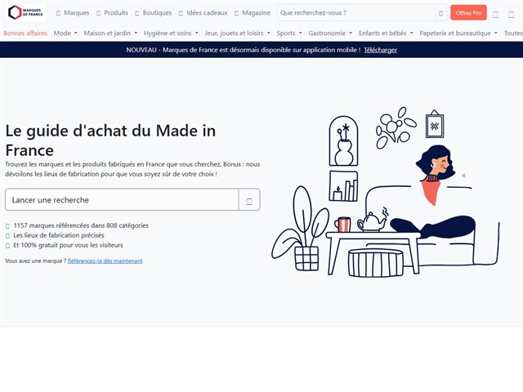
Task: Submit the header search with its search icon
Action: click(441, 13)
